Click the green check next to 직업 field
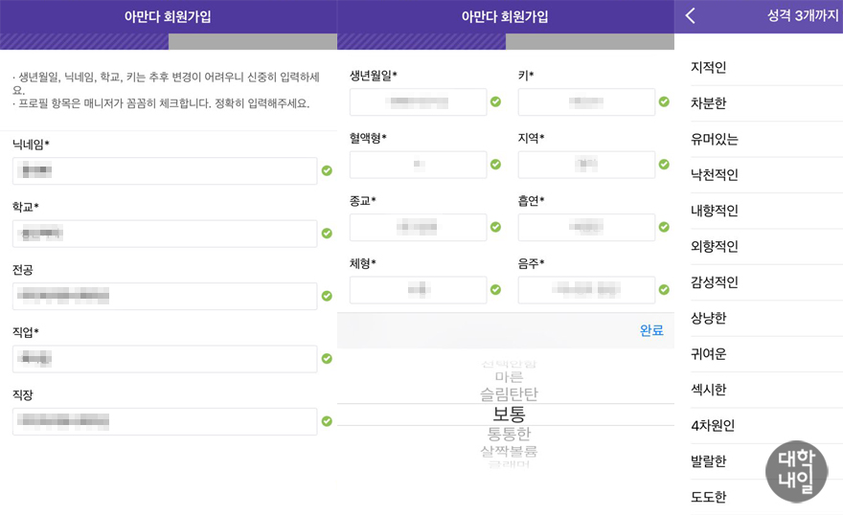This screenshot has height=515, width=843. [327, 358]
